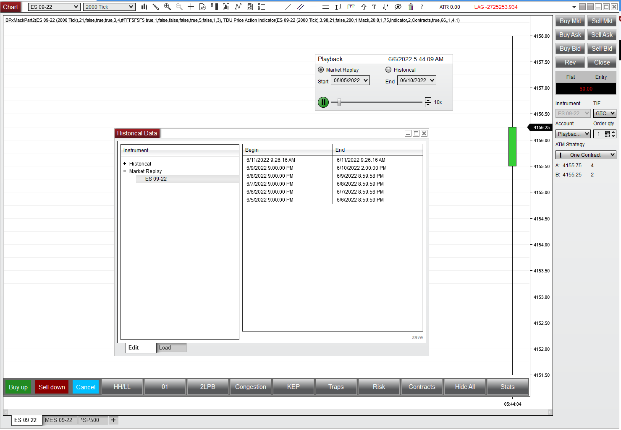Select the Text drawing tool

374,7
